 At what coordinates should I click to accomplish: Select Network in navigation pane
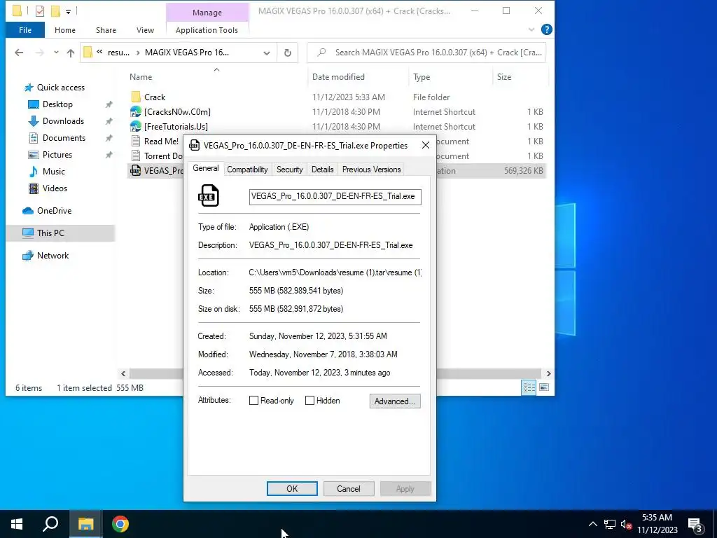(53, 256)
